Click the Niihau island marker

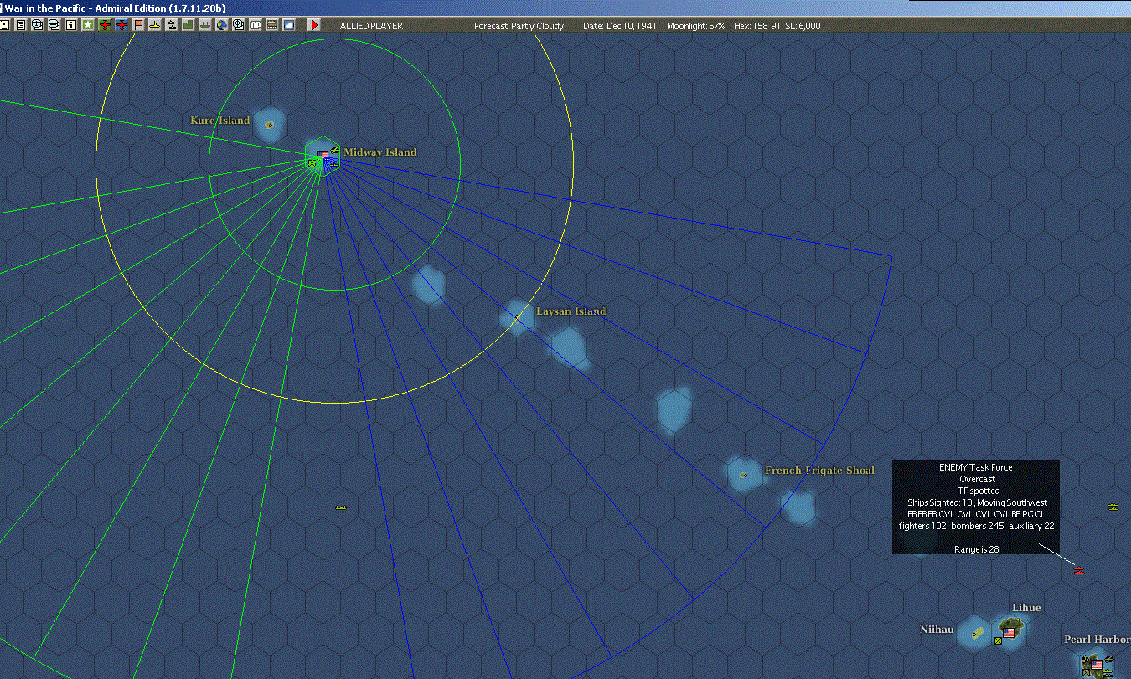click(x=976, y=634)
